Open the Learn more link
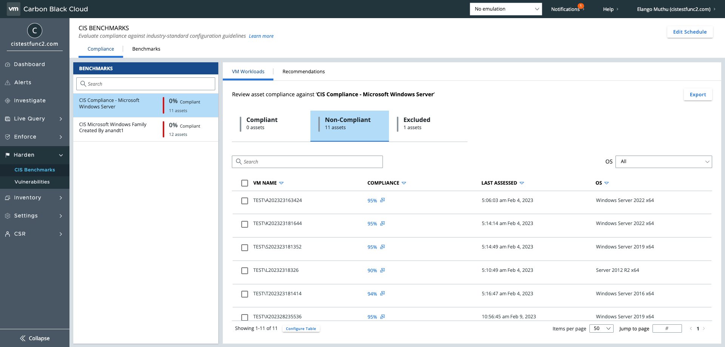Viewport: 725px width, 347px height. (x=261, y=36)
